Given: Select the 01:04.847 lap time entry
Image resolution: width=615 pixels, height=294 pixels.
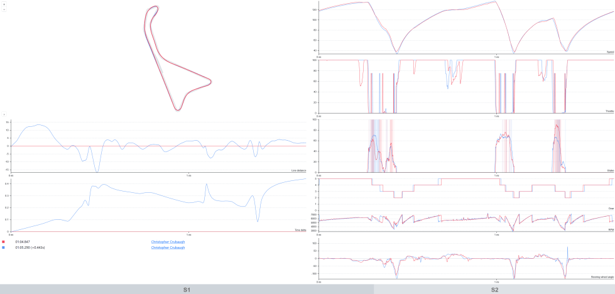Looking at the screenshot, I should [x=23, y=241].
